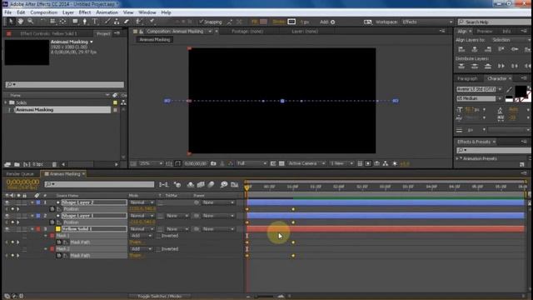The width and height of the screenshot is (533, 300).
Task: Toggle visibility eye of Shape Layer 2
Action: (7, 202)
